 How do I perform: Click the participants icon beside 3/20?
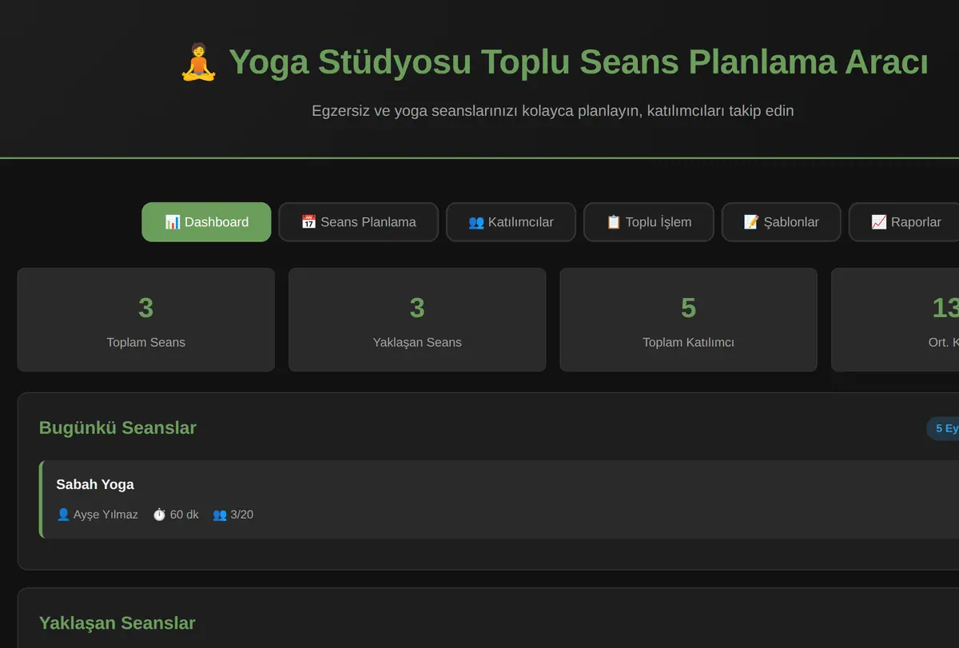click(x=220, y=515)
